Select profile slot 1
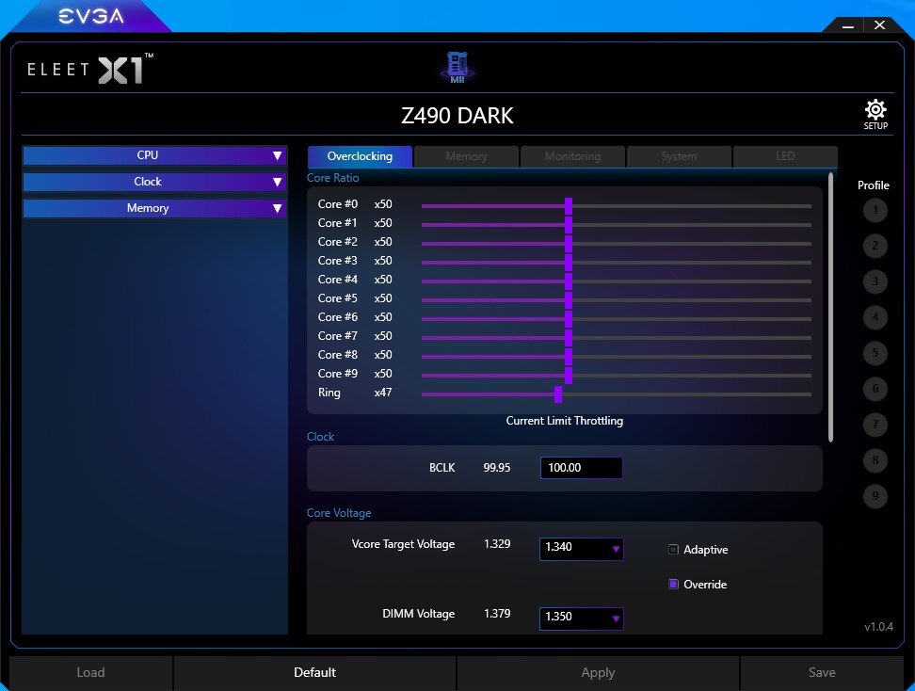Image resolution: width=915 pixels, height=691 pixels. [875, 210]
